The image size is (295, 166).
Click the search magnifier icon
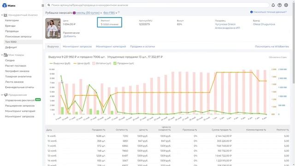click(49, 5)
